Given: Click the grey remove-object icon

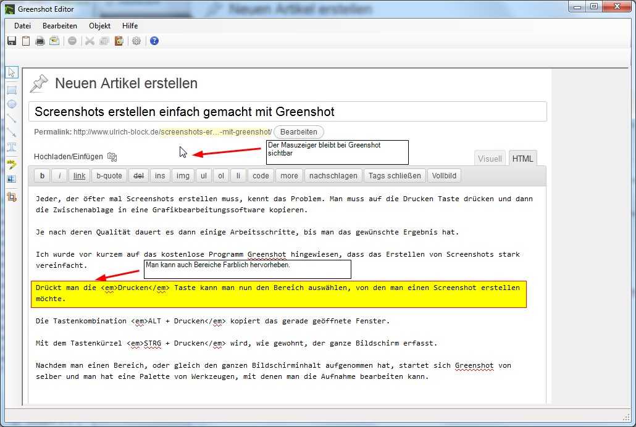Looking at the screenshot, I should pos(72,41).
